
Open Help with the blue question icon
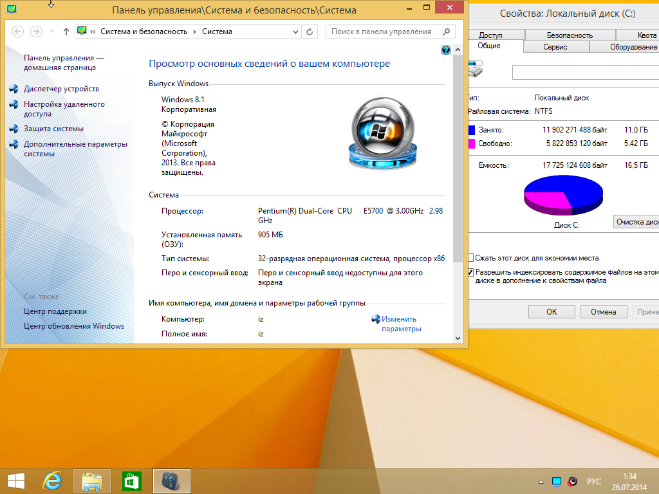(445, 50)
